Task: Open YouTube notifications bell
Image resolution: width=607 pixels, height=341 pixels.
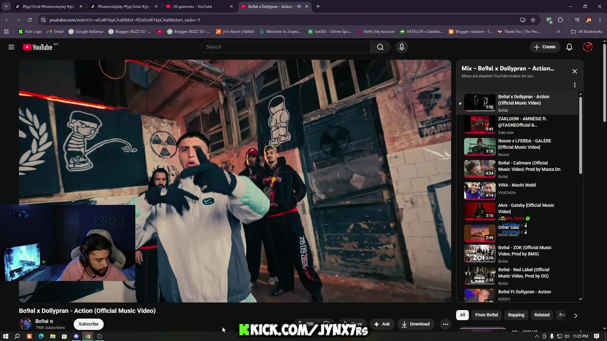Action: coord(569,47)
